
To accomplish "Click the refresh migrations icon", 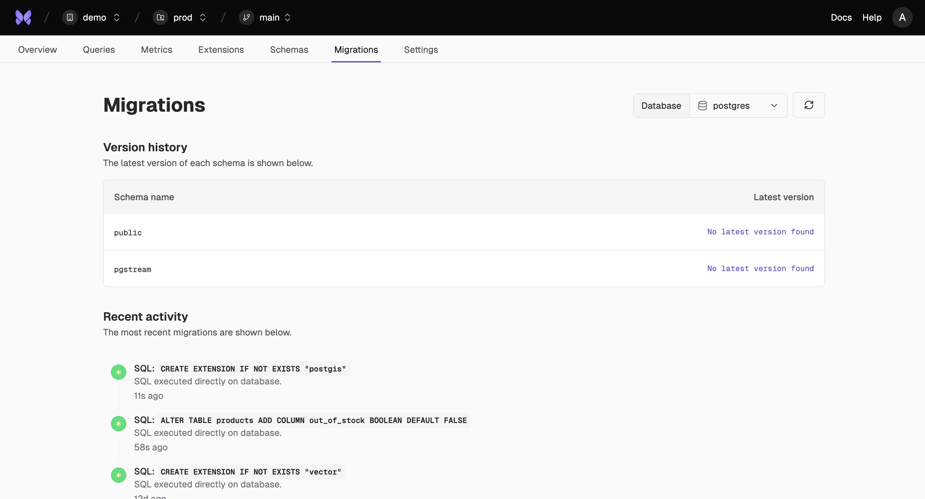I will [x=808, y=105].
